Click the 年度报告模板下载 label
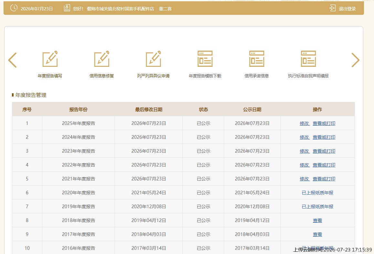374x254 pixels. [x=205, y=76]
